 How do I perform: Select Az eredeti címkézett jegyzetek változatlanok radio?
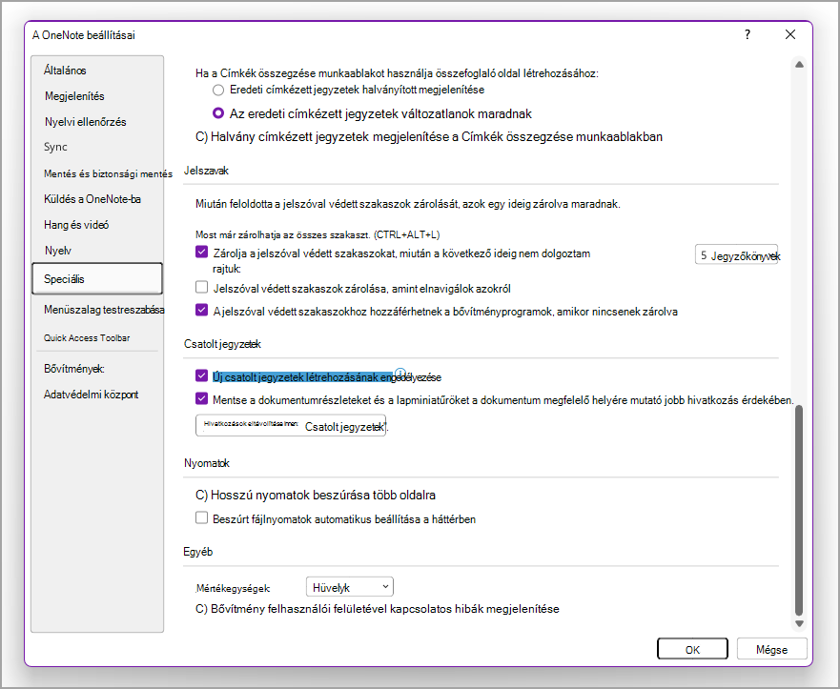pyautogui.click(x=218, y=113)
